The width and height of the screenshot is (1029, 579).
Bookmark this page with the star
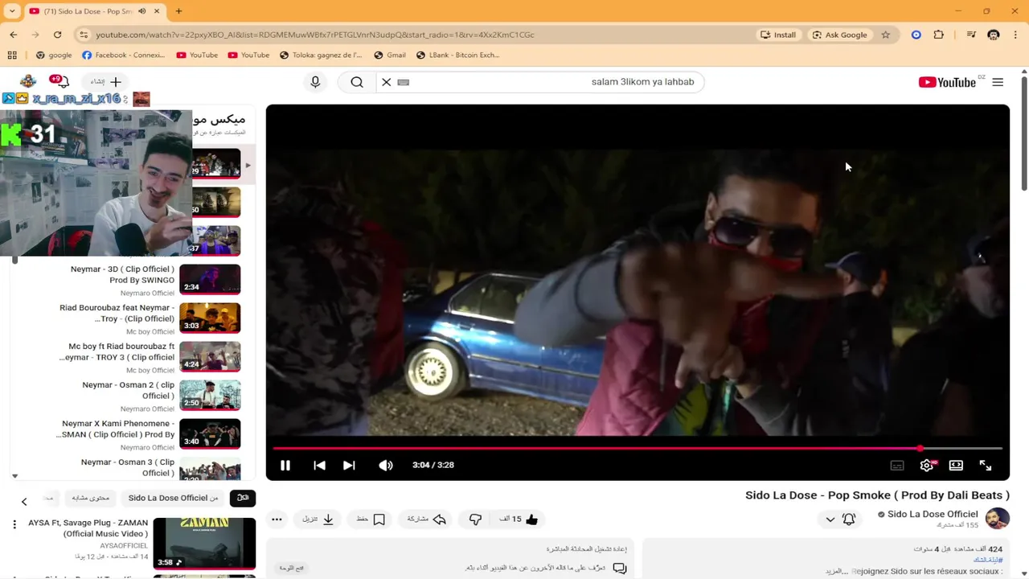click(885, 35)
